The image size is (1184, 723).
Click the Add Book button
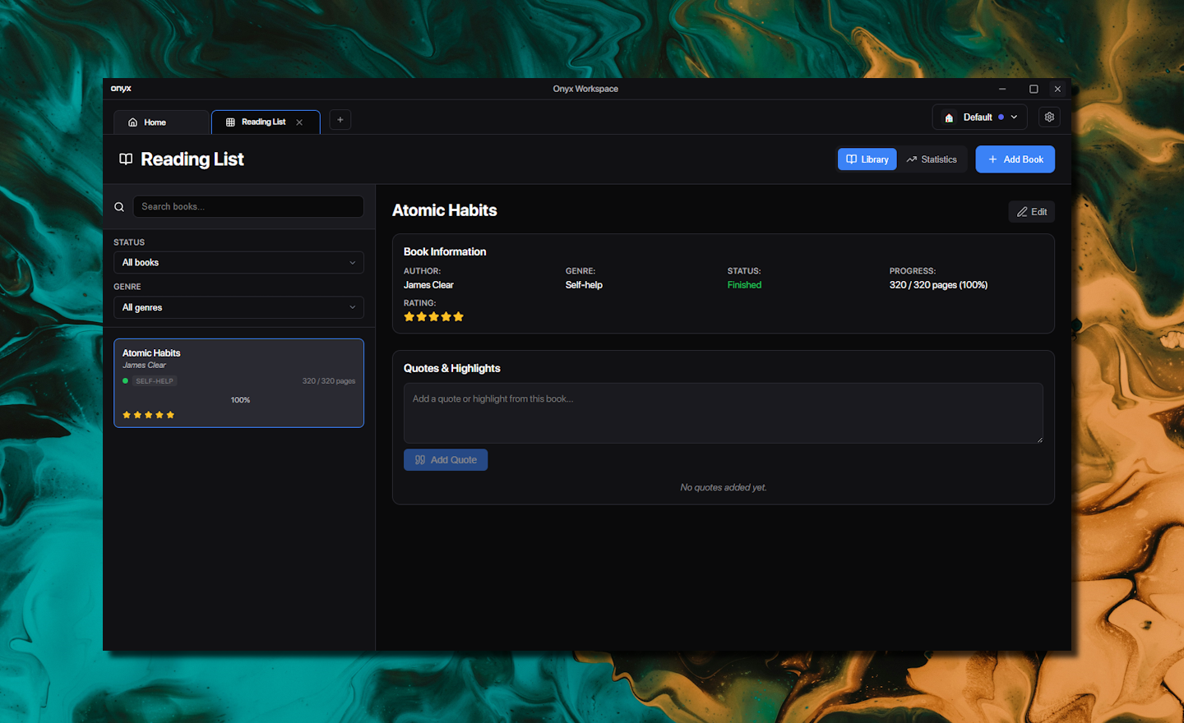tap(1015, 159)
